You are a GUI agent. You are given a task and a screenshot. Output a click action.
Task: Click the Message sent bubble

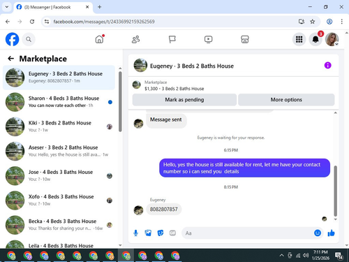coord(166,120)
